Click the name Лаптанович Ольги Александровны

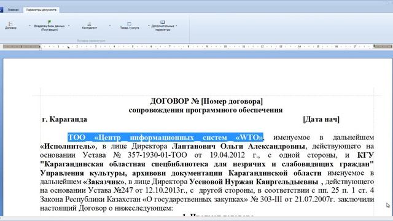click(x=238, y=146)
